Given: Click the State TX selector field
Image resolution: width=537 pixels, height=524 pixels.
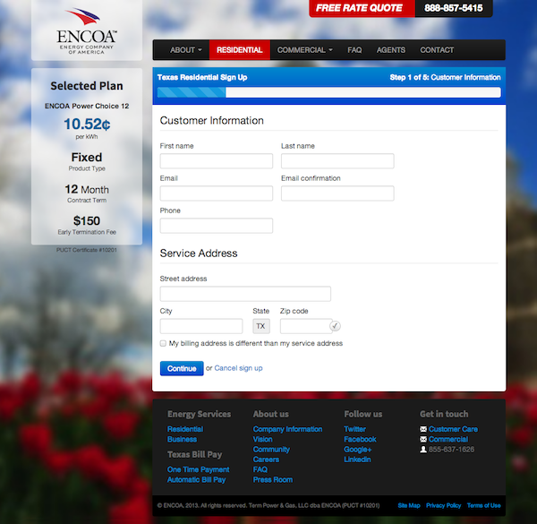Looking at the screenshot, I should point(260,326).
